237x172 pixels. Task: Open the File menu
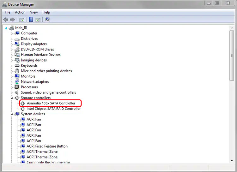tap(7, 12)
